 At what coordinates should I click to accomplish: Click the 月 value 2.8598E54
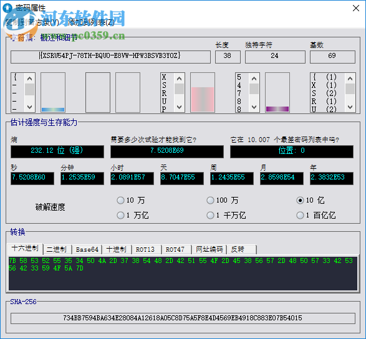tap(282, 178)
